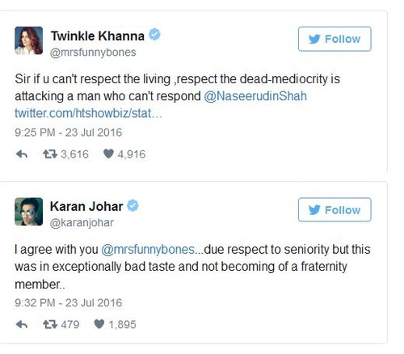Click the Twinkle Khanna display name
This screenshot has width=404, height=354.
(98, 36)
